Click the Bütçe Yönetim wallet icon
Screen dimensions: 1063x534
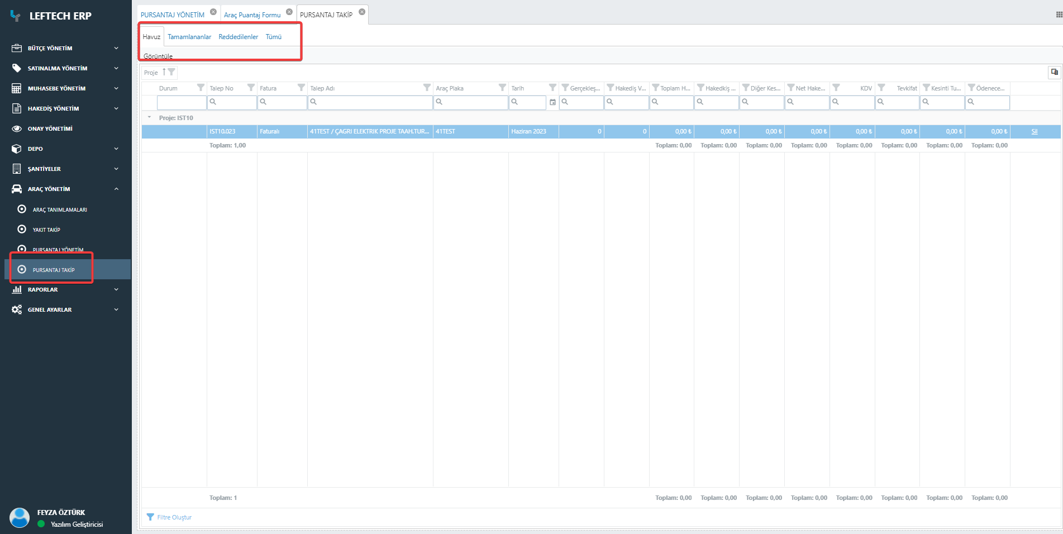click(x=17, y=48)
